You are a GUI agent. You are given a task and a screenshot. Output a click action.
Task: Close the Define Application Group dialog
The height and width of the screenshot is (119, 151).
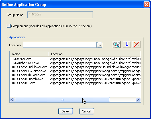point(146,5)
